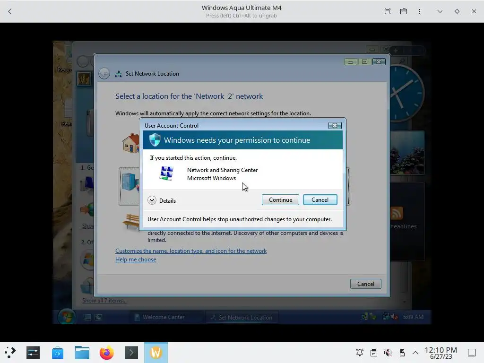This screenshot has height=363, width=484.
Task: Go back using the viewer's back arrow
Action: pos(10,11)
